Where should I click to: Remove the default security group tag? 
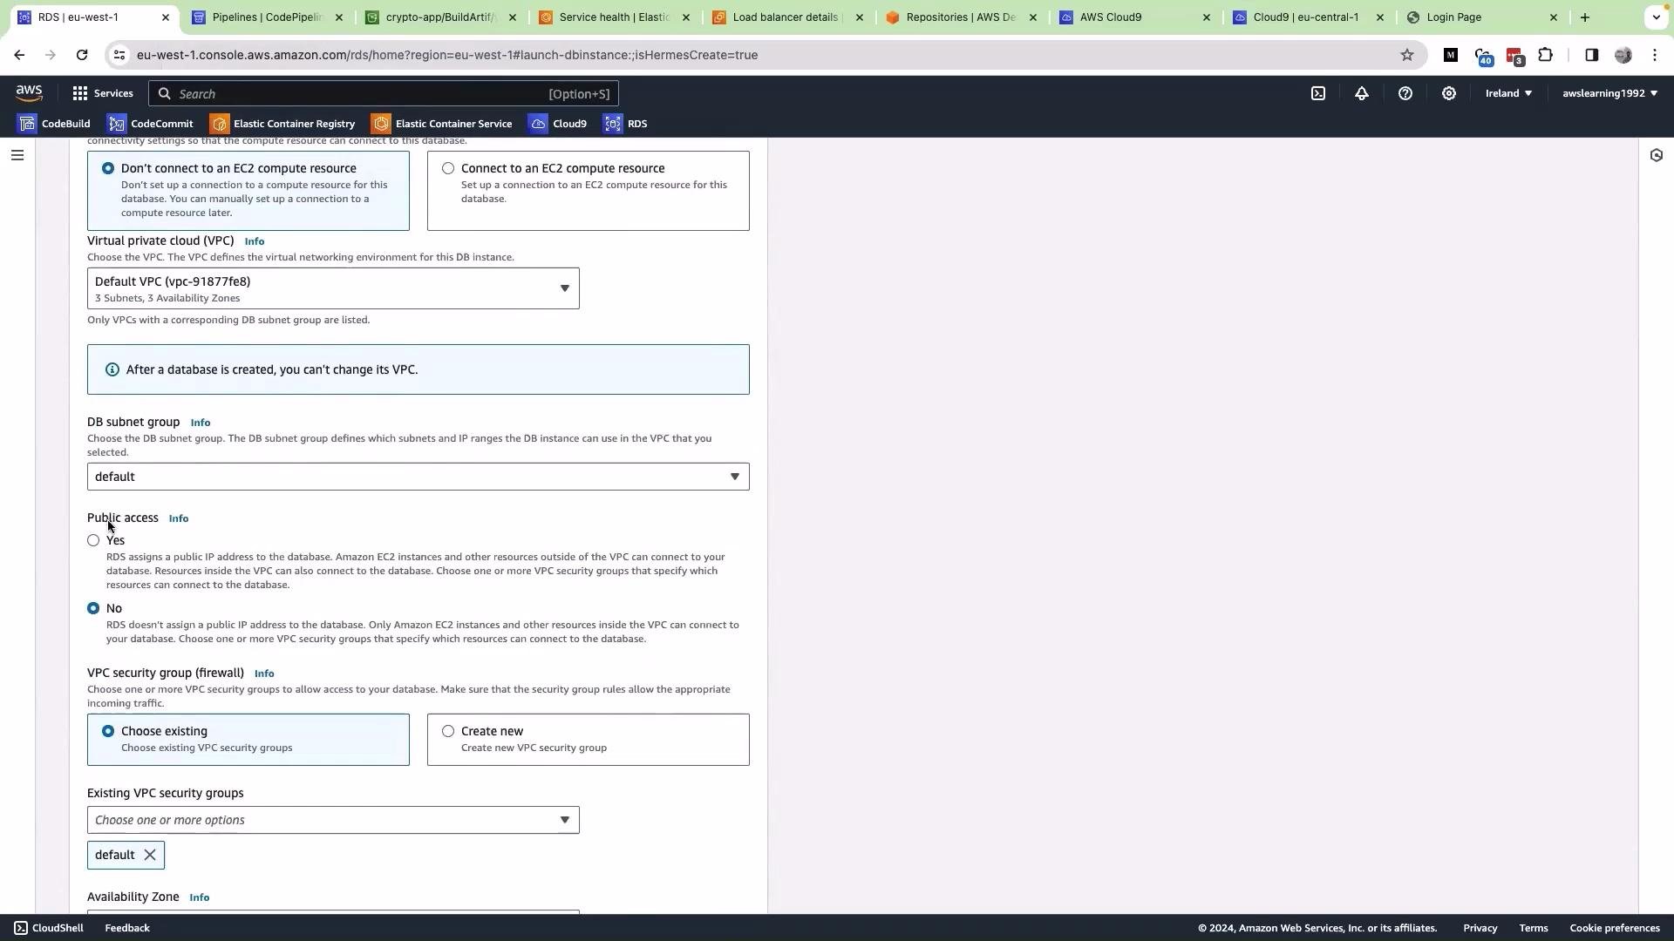coord(150,855)
